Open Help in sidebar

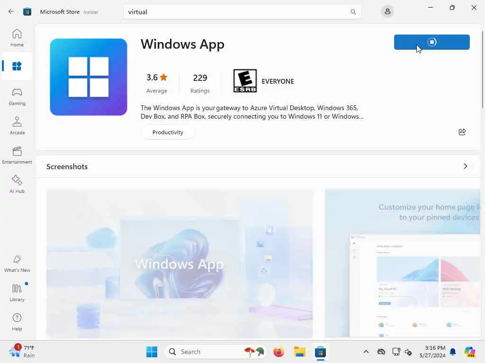17,322
